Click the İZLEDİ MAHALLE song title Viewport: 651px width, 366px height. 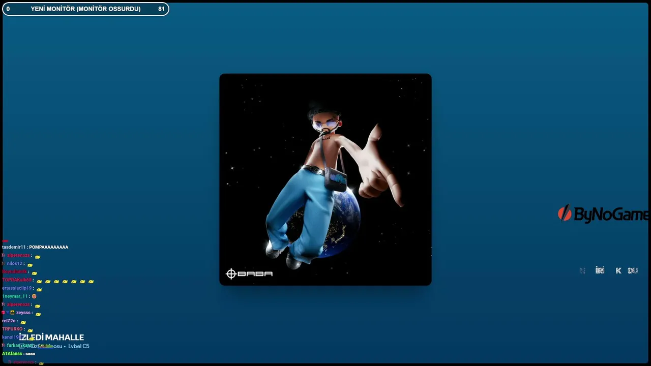point(51,338)
